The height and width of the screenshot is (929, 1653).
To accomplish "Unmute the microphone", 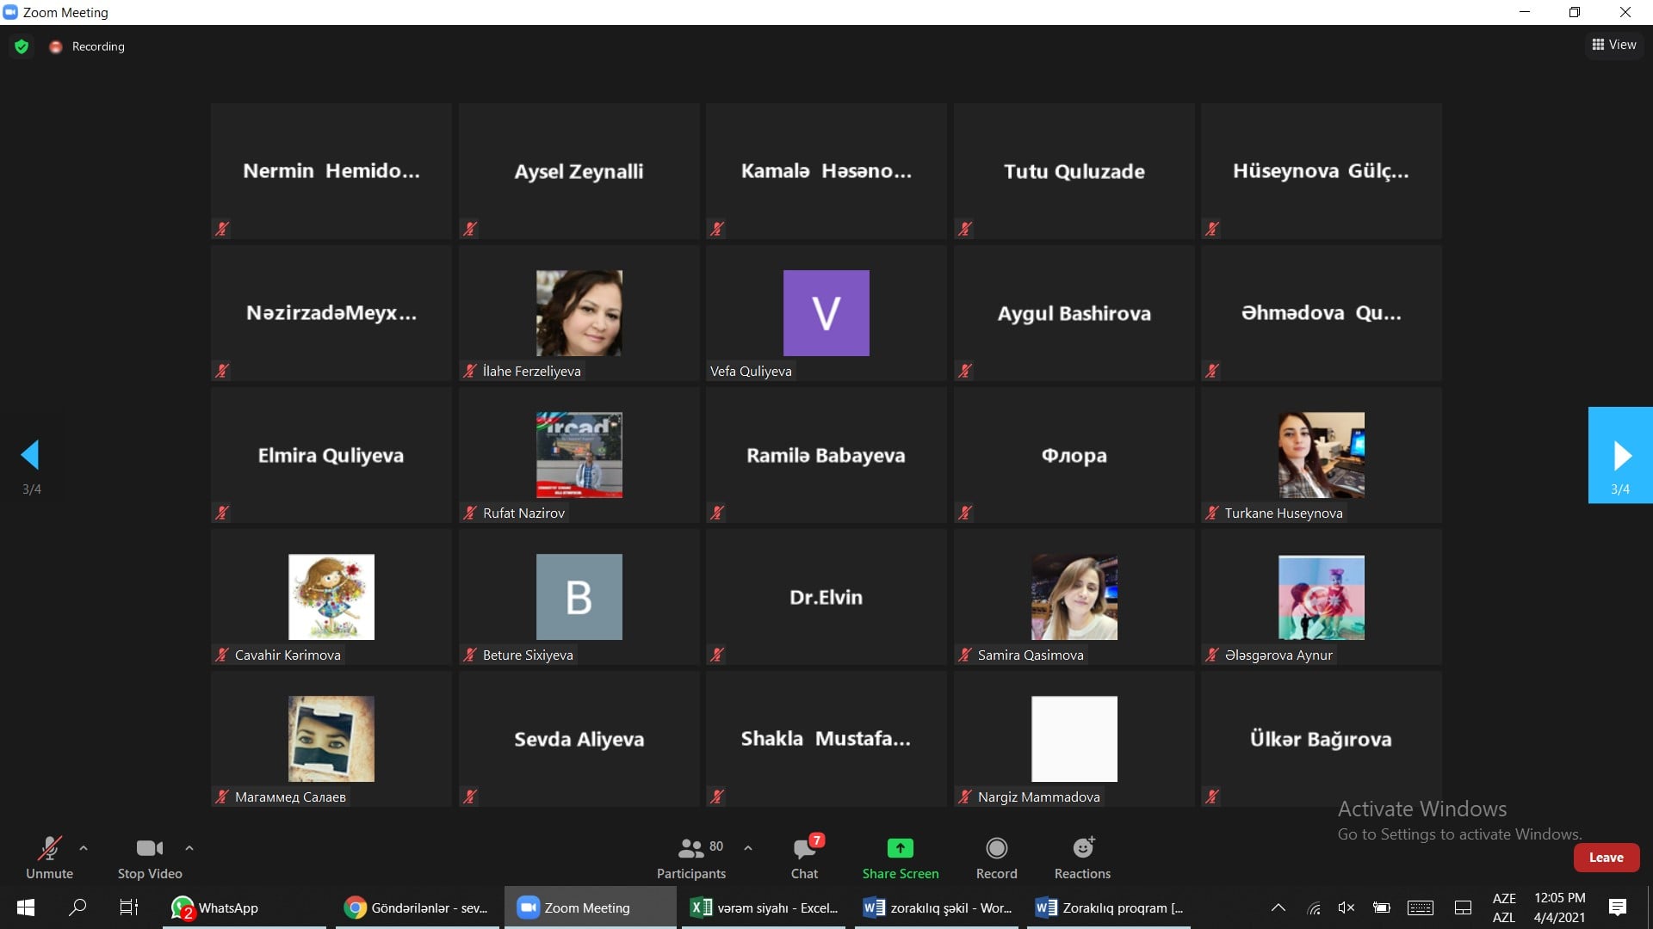I will 49,849.
